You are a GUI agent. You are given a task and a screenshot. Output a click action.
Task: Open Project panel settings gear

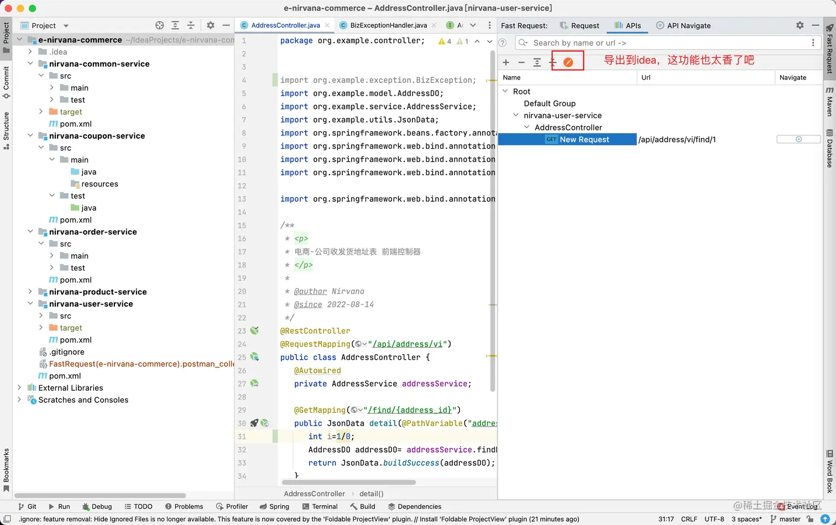point(211,25)
